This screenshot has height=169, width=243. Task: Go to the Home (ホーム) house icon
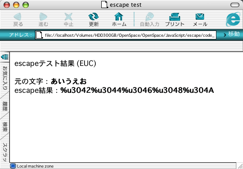point(119,16)
